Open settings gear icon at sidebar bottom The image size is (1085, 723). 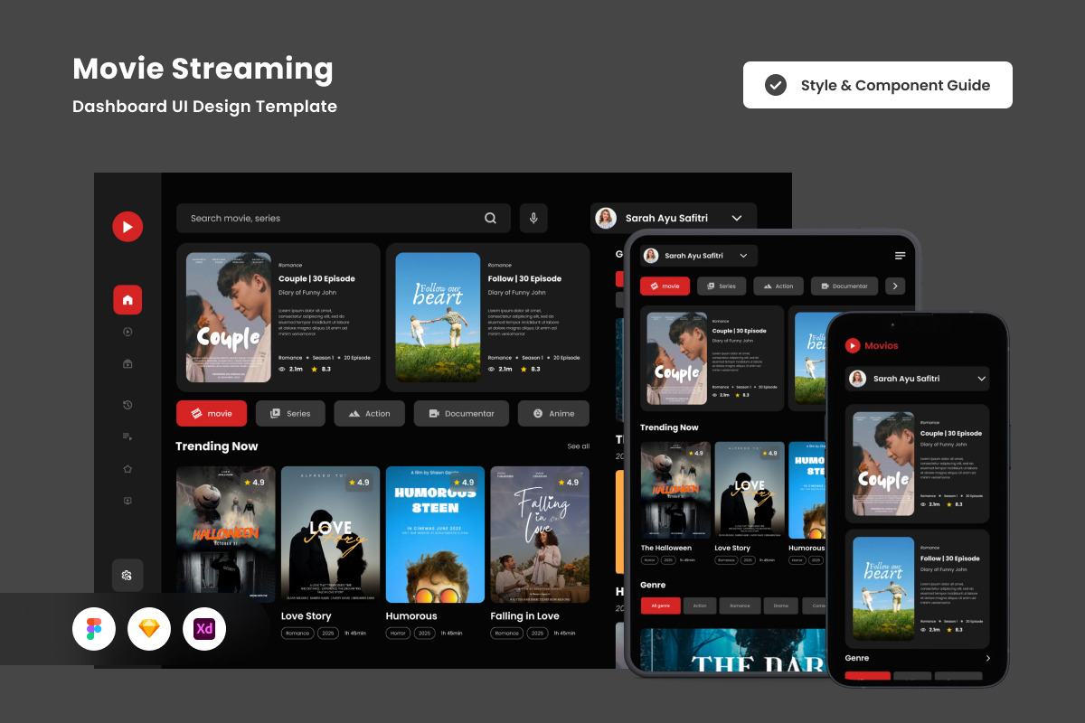click(x=127, y=575)
